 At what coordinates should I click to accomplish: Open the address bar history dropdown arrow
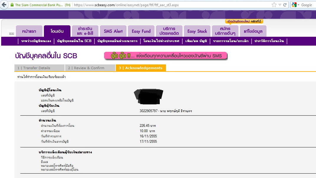(280, 5)
